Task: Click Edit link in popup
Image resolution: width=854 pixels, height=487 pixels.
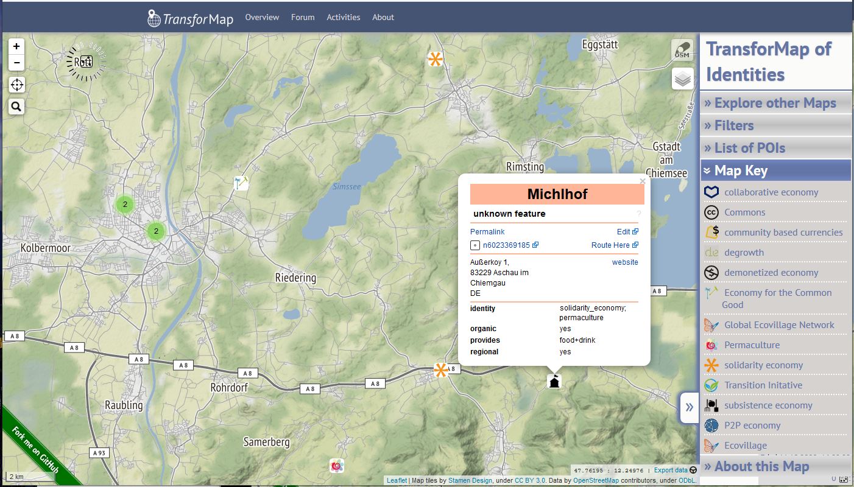Action: click(x=627, y=232)
